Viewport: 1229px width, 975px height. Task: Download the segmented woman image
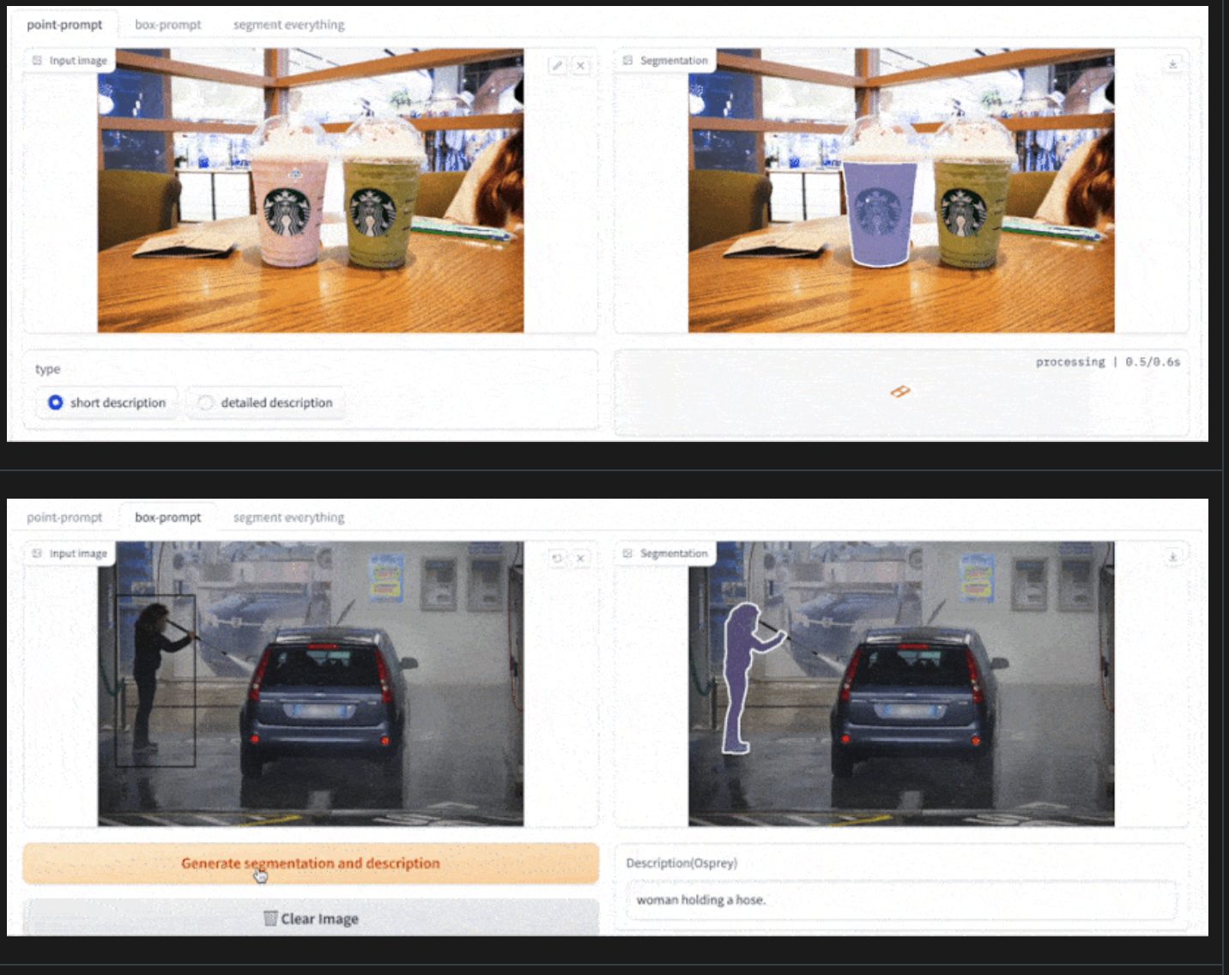[1172, 557]
